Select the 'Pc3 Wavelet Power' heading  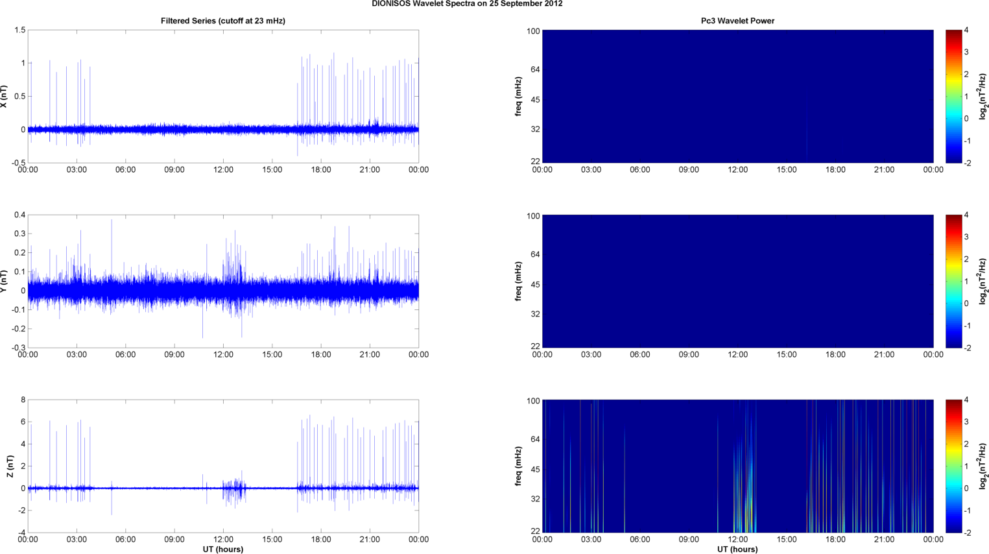click(x=737, y=21)
